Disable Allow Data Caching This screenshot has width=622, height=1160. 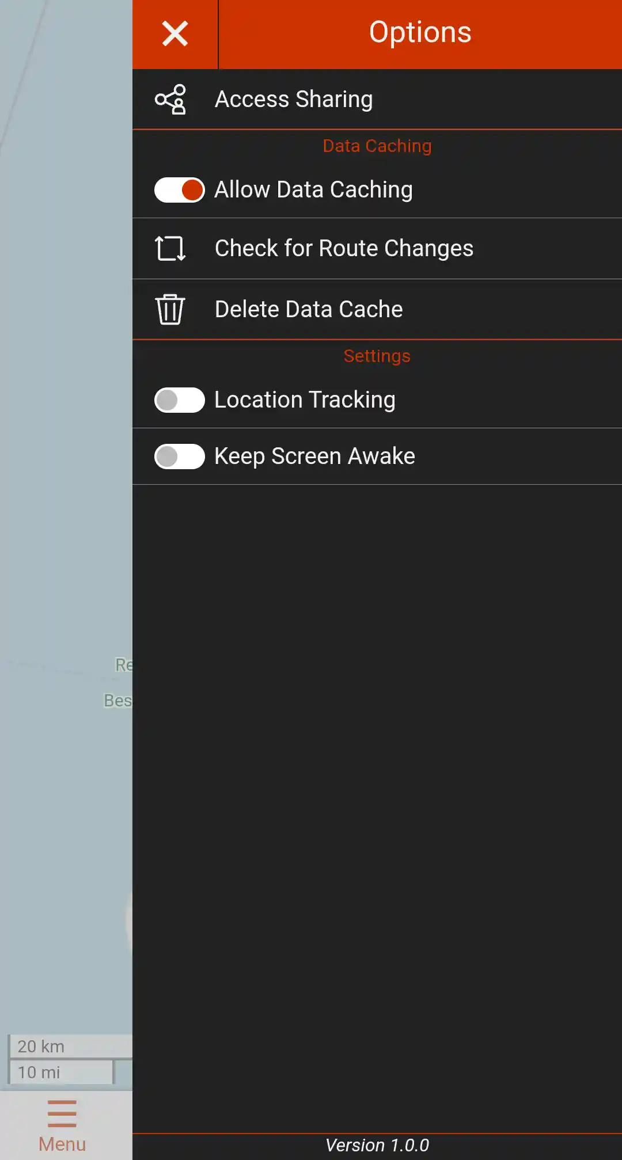click(x=179, y=189)
